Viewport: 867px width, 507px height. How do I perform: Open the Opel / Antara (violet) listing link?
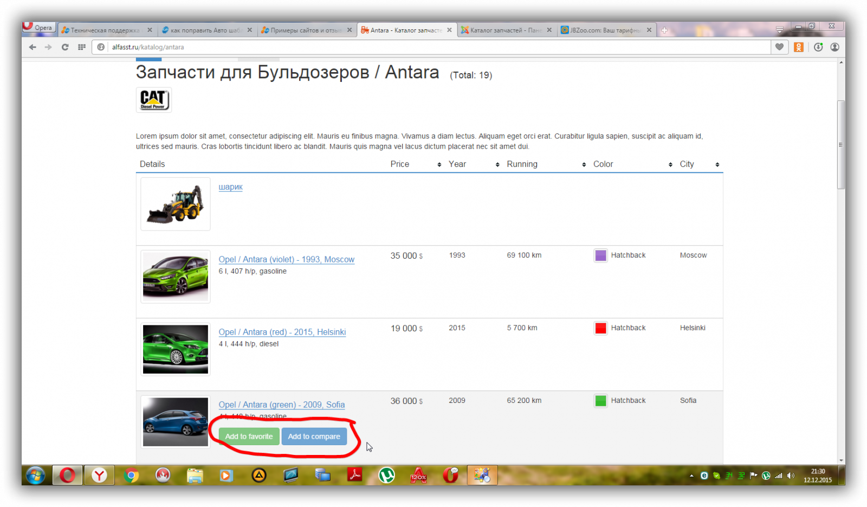click(x=286, y=260)
